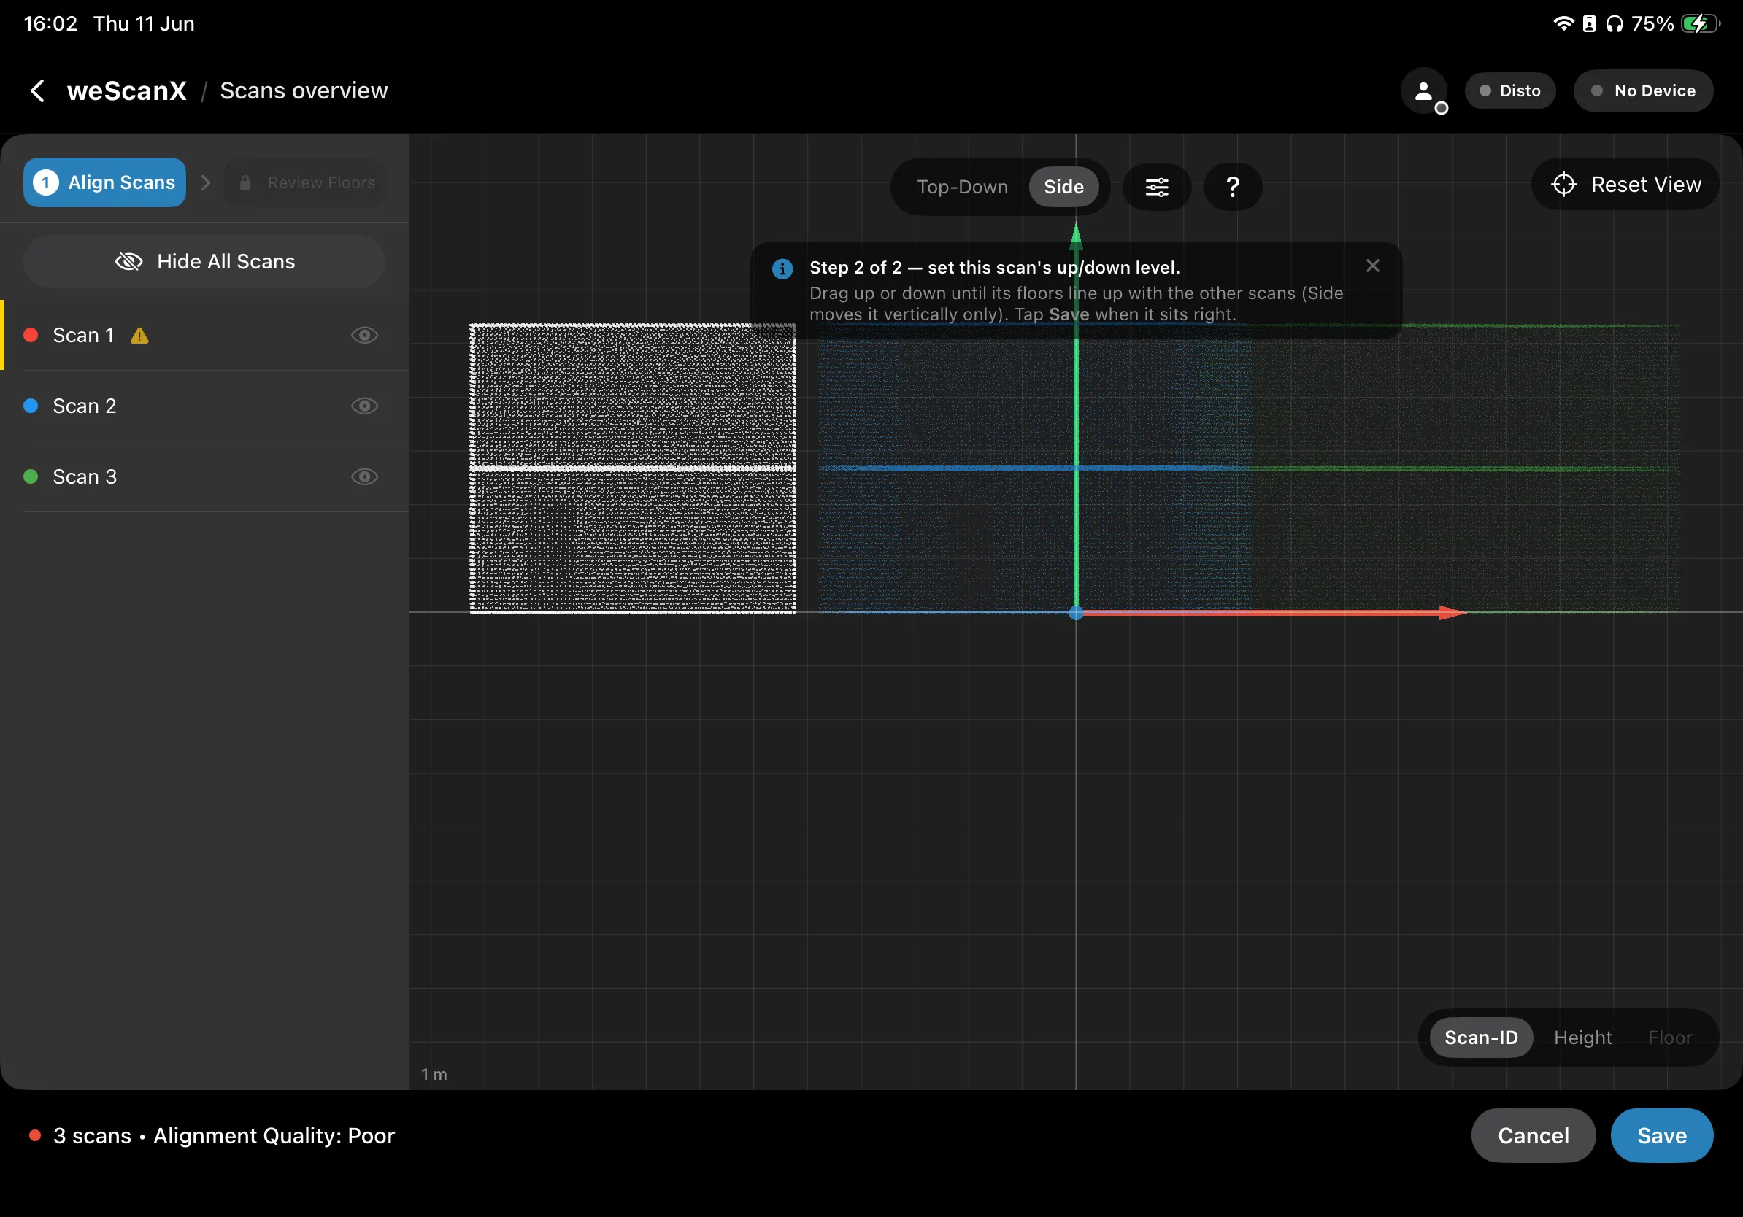Viewport: 1743px width, 1217px height.
Task: Select the Side view option
Action: 1063,187
